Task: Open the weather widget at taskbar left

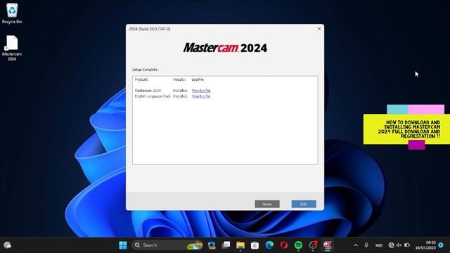Action: click(x=7, y=245)
